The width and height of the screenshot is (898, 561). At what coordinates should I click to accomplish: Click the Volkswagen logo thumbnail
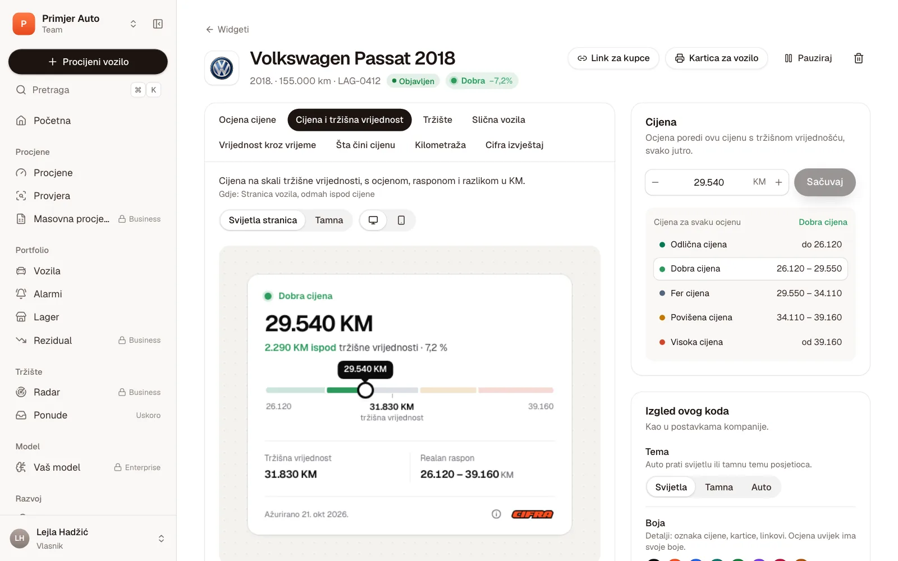[222, 68]
